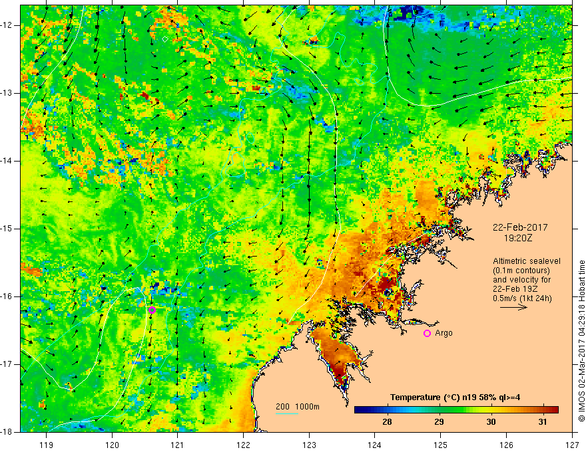Click the '0.5m/s (1kt 24h)' label

click(x=522, y=298)
